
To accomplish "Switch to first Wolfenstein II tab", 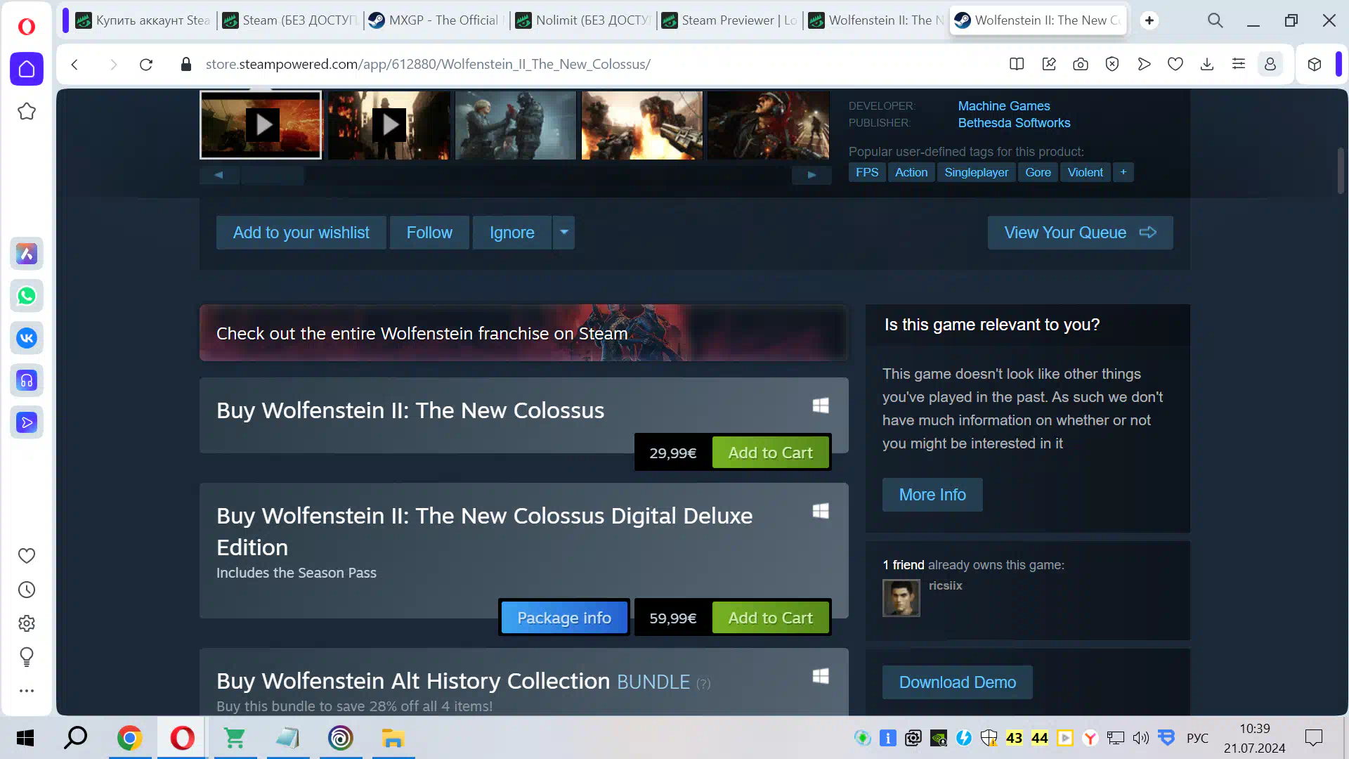I will click(x=877, y=20).
